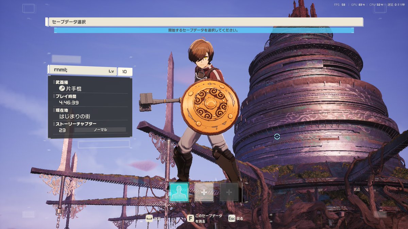Click the セーブデータ選択 title bar

(204, 22)
